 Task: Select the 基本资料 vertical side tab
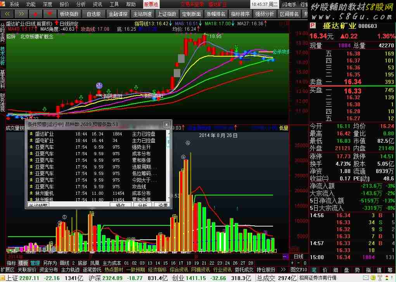click(x=3, y=79)
